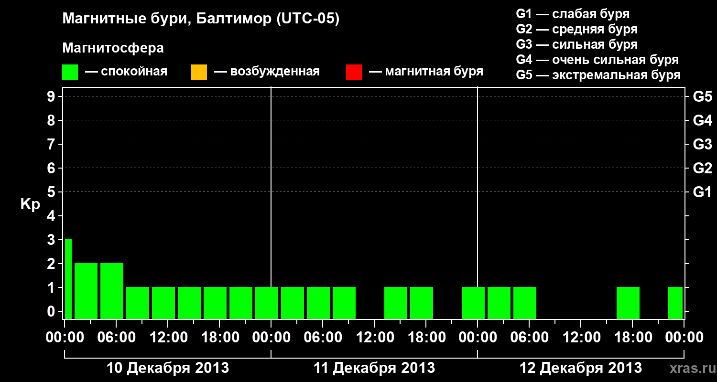Click the red 'магнитная буря' legend swatch
Viewport: 717px width, 382px height.
point(354,72)
